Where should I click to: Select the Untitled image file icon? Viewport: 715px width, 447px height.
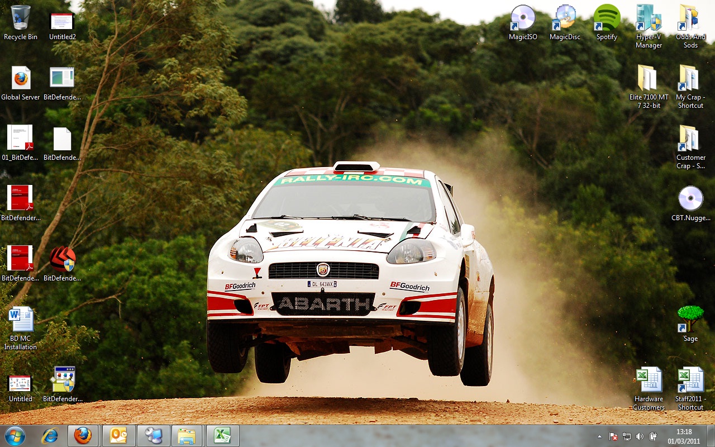point(21,388)
